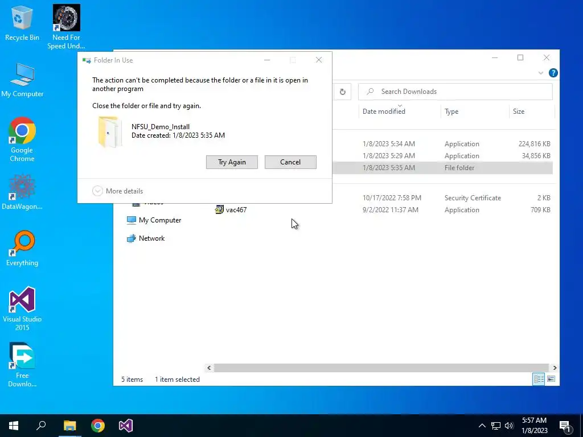Click the NFSU_Demo_Install folder icon in dialog

(x=110, y=131)
